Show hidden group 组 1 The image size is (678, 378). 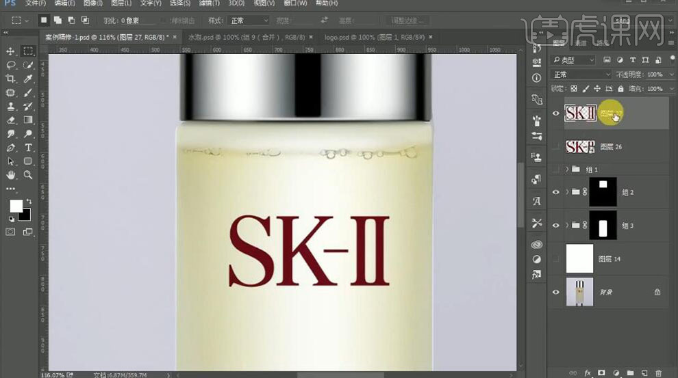point(555,170)
